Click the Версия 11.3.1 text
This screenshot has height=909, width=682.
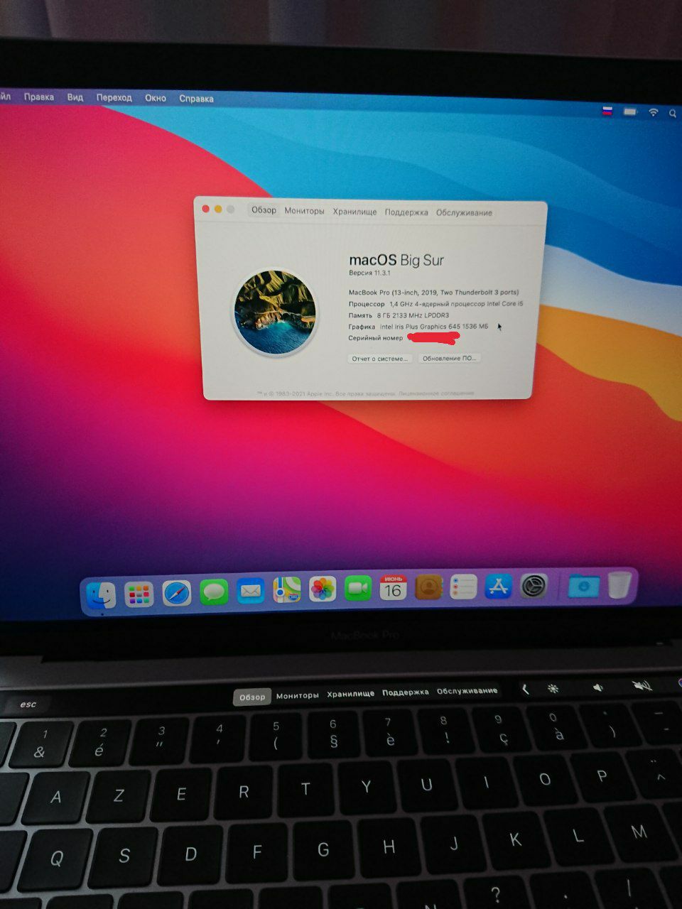tap(369, 273)
